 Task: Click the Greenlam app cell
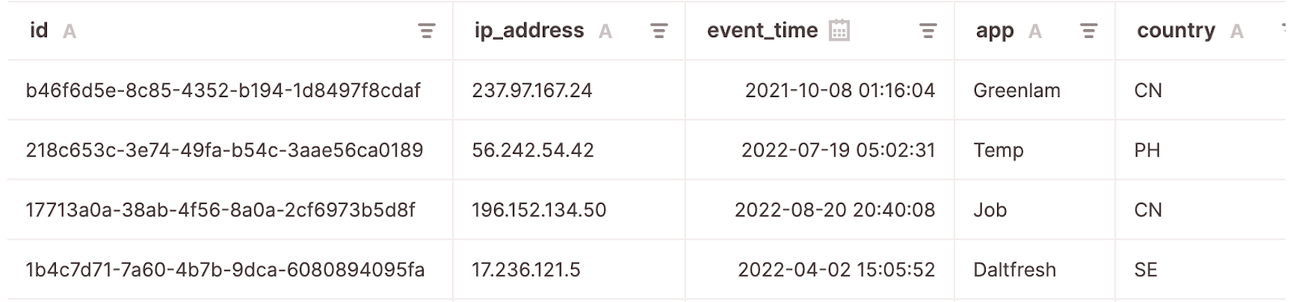click(1035, 90)
